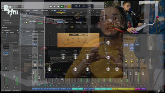Screen dimensions: 165x93
Task: Click the shield-shaped icon right of the LCD
Action: [x=96, y=6]
